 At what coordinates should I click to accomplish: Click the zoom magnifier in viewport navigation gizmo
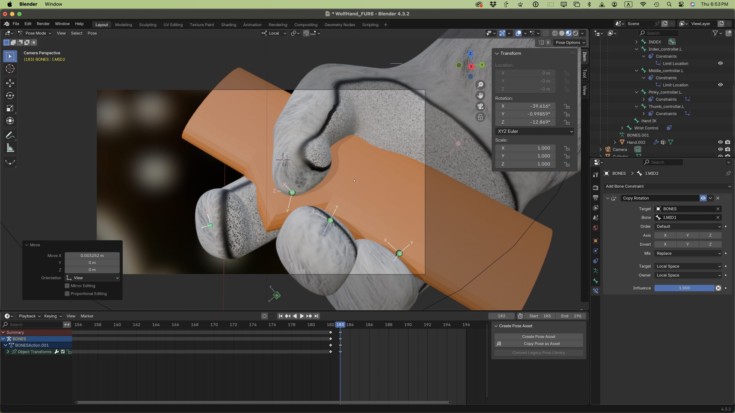[480, 85]
